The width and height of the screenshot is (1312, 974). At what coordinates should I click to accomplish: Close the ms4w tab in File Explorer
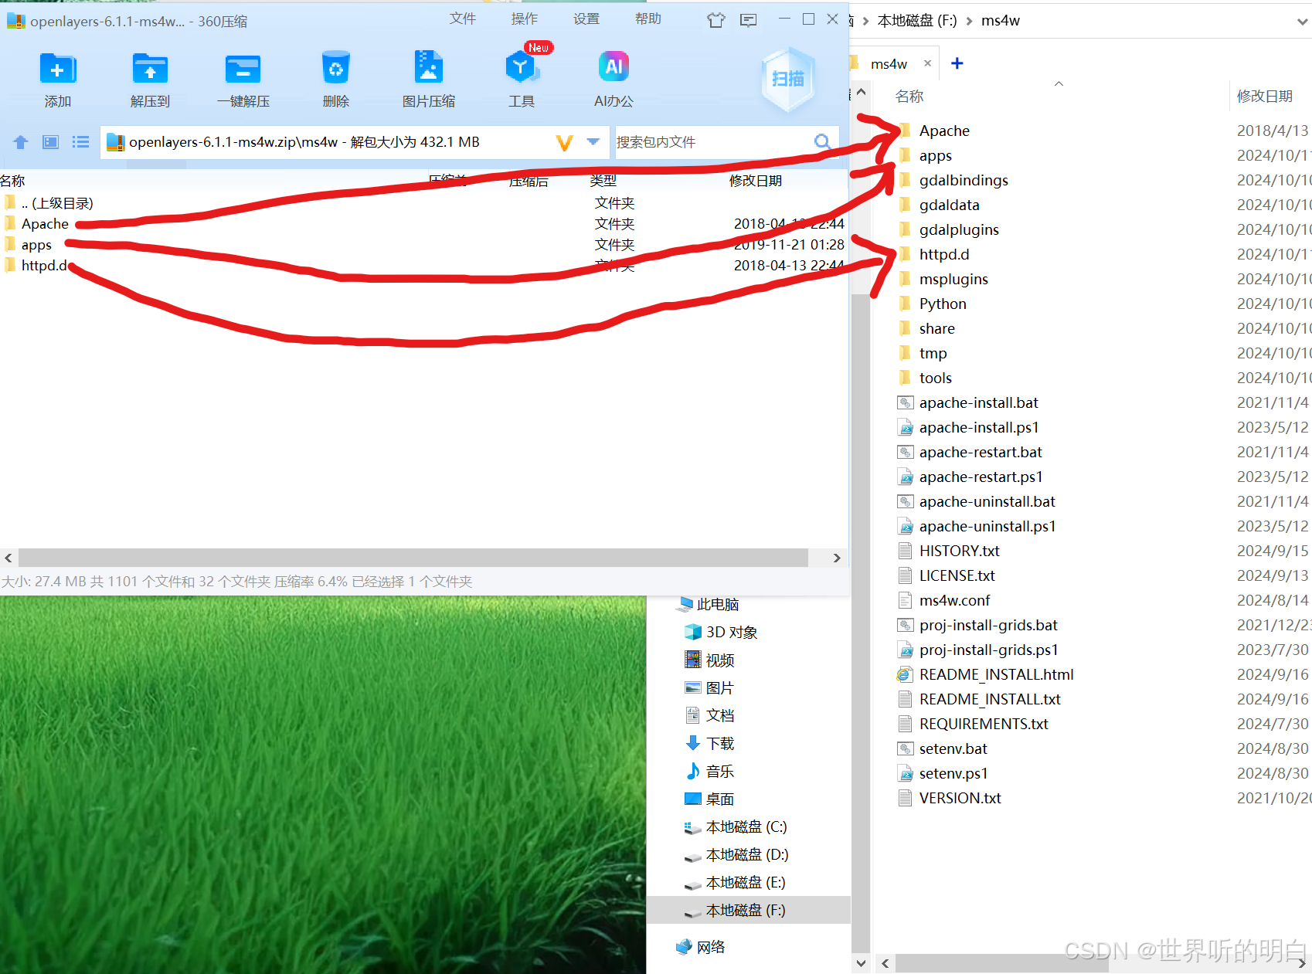927,63
